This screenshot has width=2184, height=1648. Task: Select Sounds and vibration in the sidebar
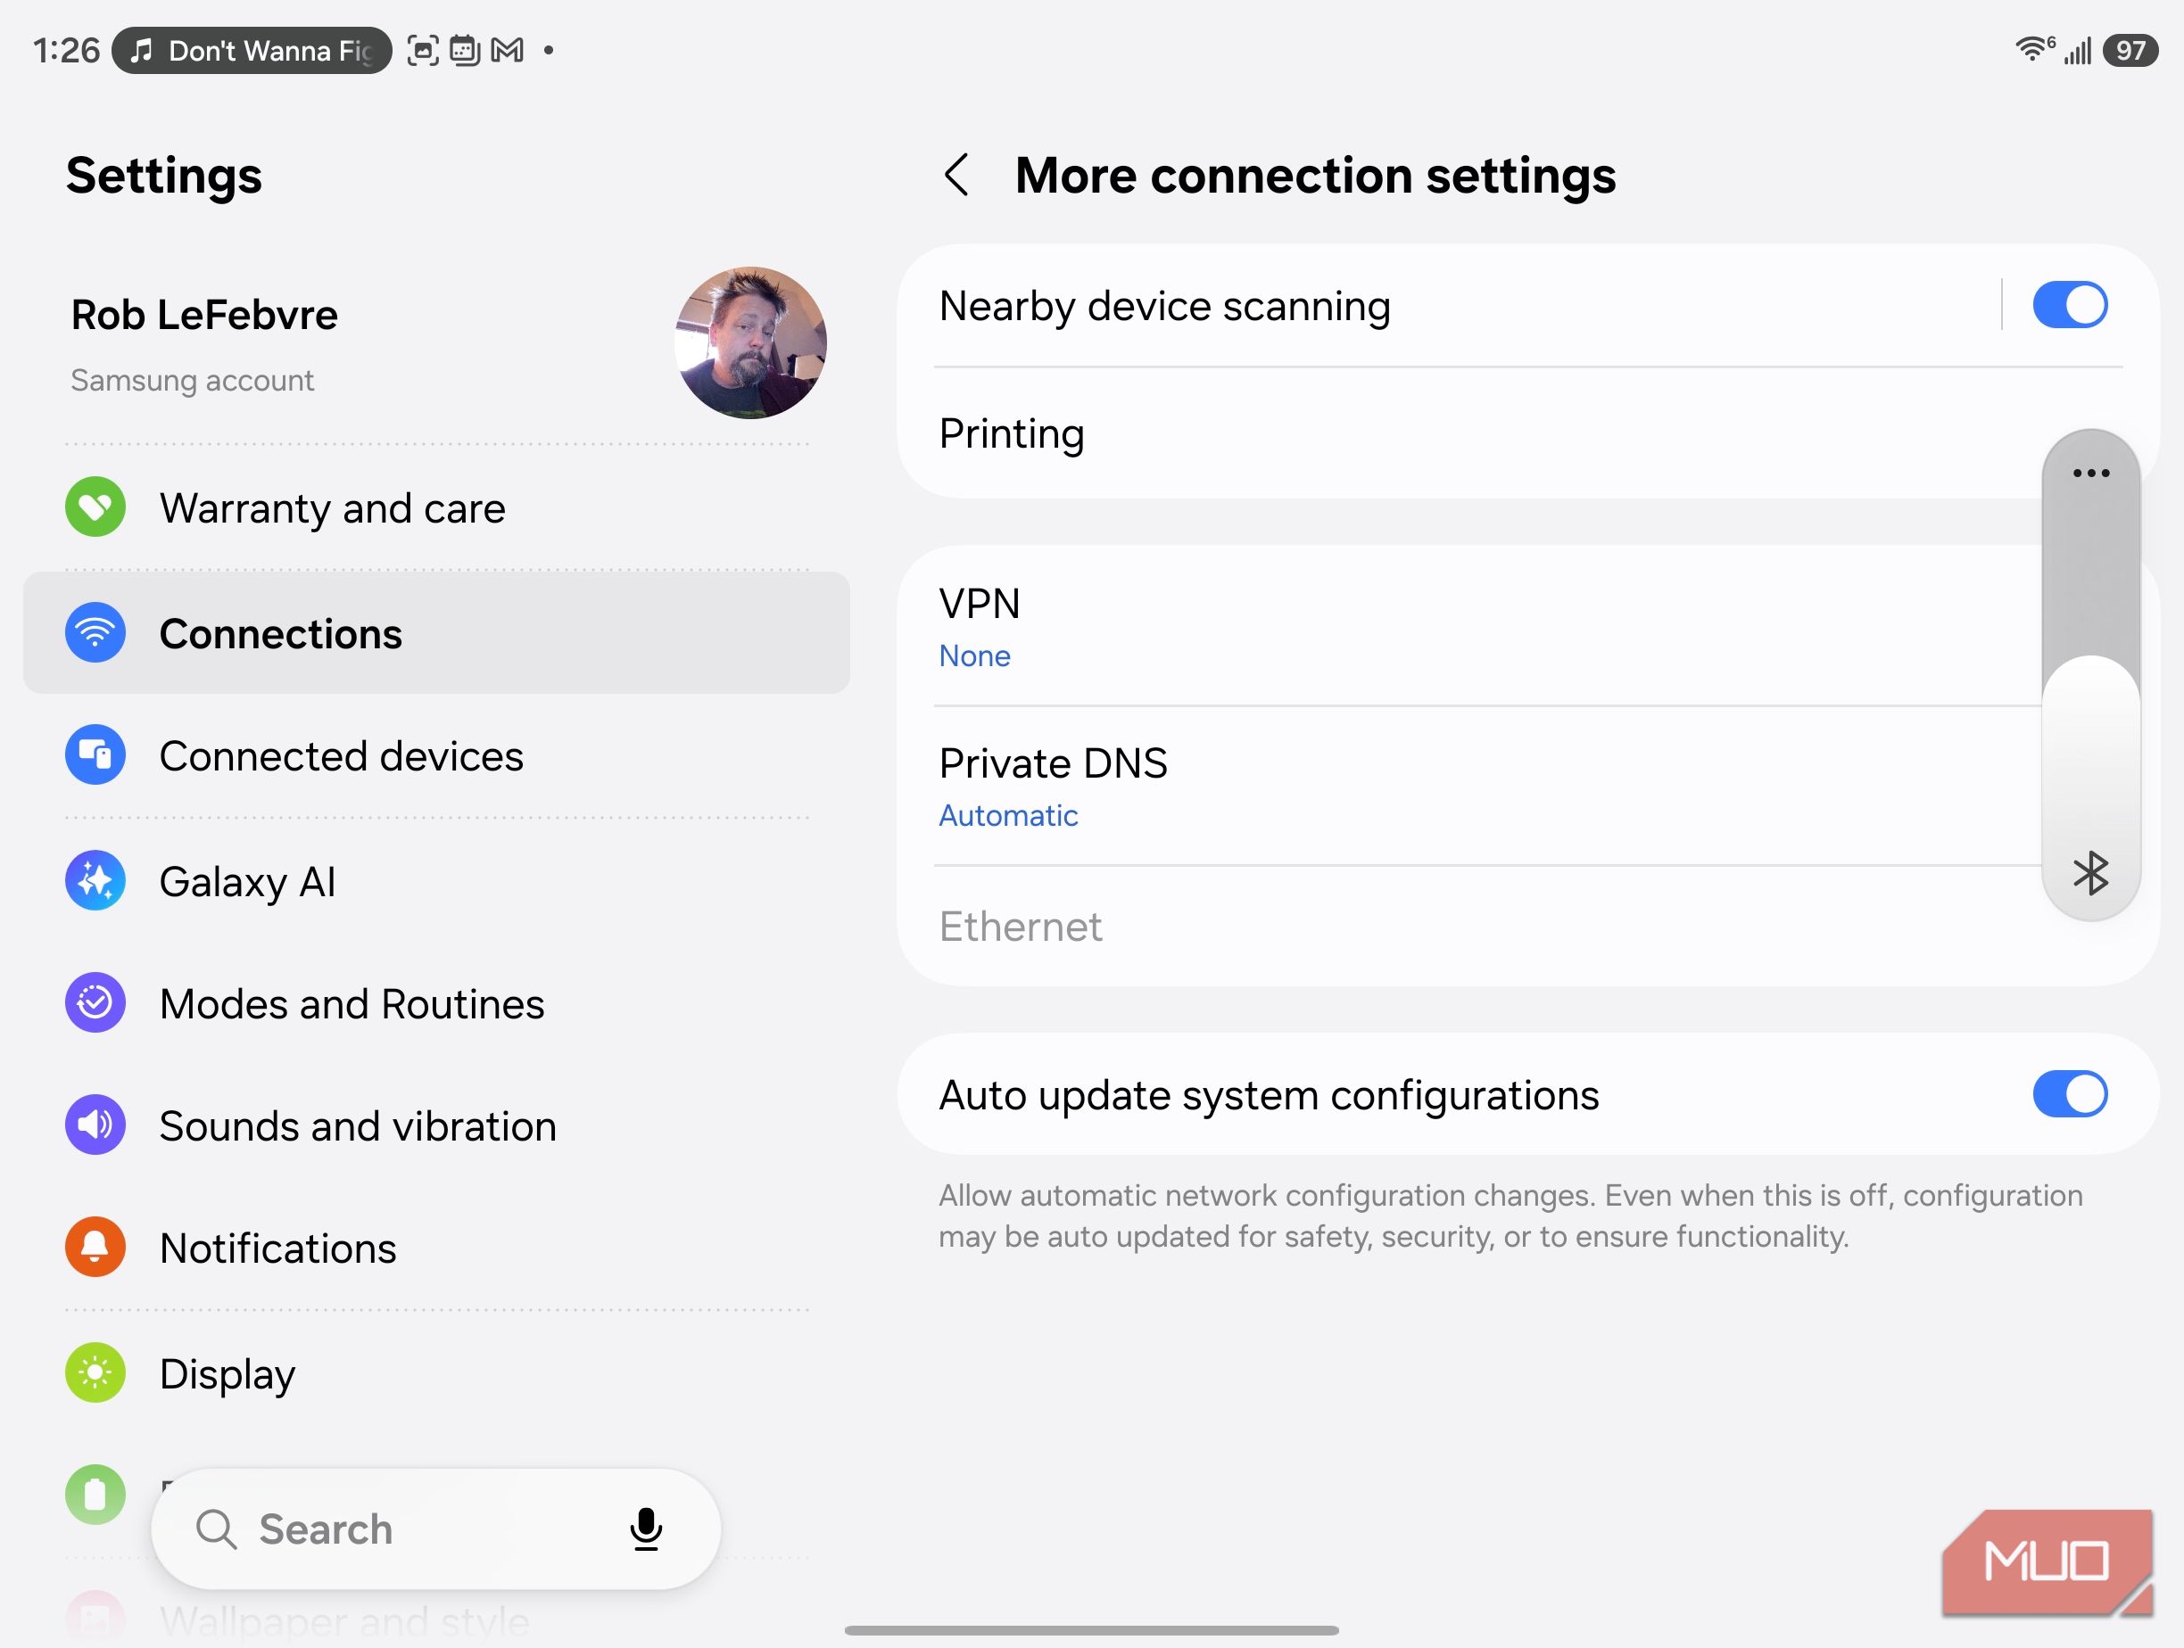tap(436, 1125)
